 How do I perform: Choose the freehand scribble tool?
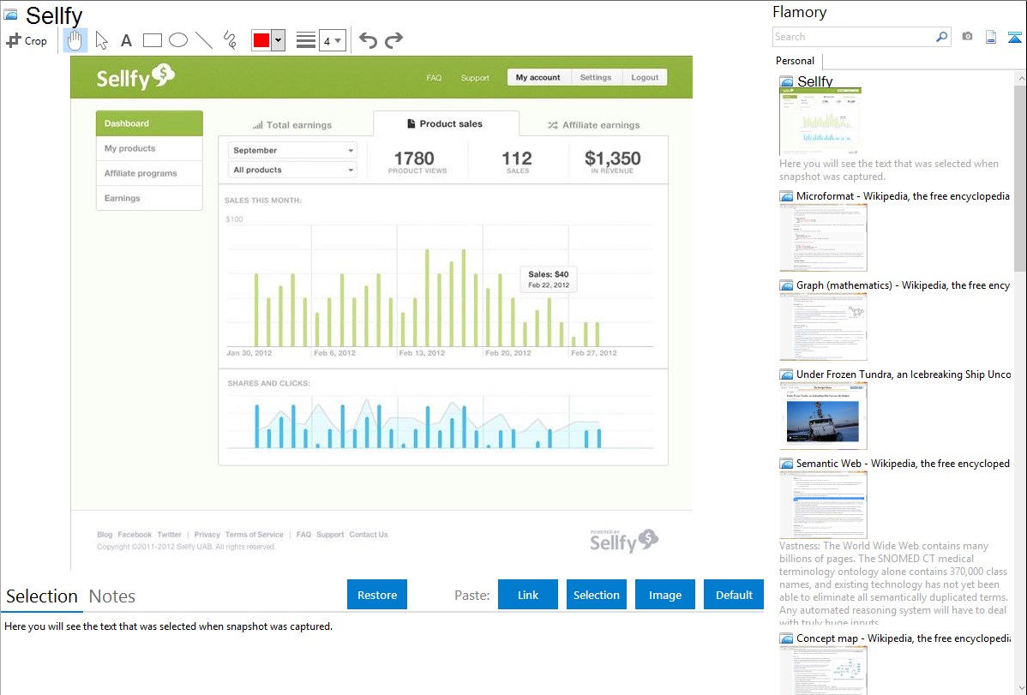pos(230,40)
